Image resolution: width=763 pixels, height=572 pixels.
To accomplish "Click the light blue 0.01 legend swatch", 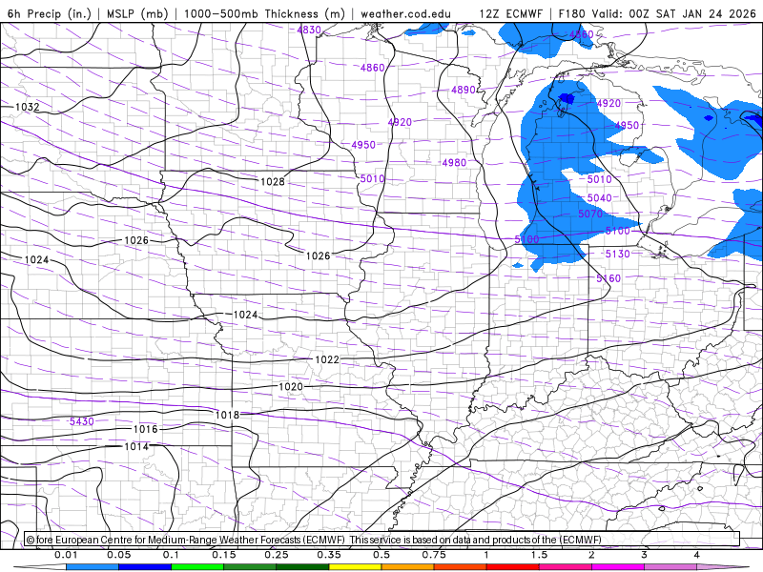I will pos(93,567).
